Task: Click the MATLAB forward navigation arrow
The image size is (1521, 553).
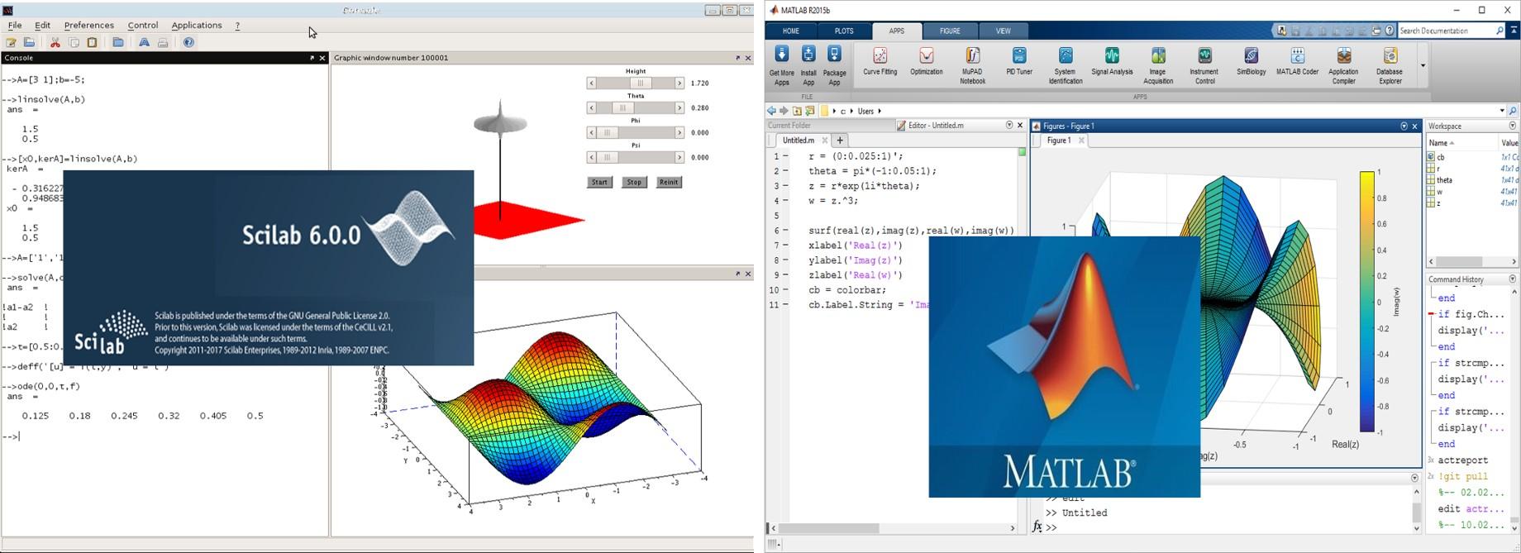Action: [784, 111]
